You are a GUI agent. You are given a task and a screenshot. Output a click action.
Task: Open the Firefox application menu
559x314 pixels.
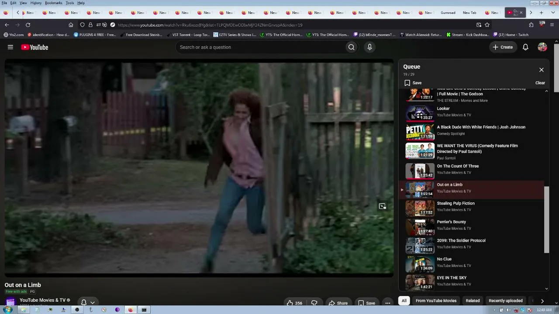click(x=552, y=25)
